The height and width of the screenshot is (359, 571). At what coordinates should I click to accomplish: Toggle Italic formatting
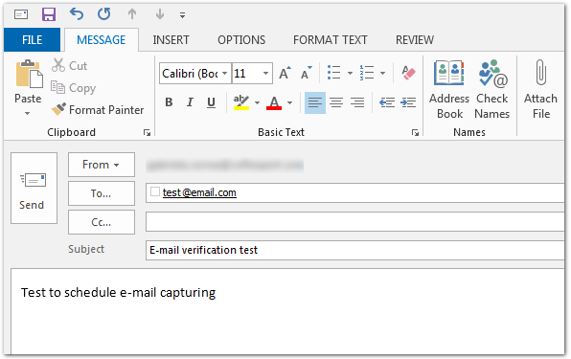click(x=190, y=102)
